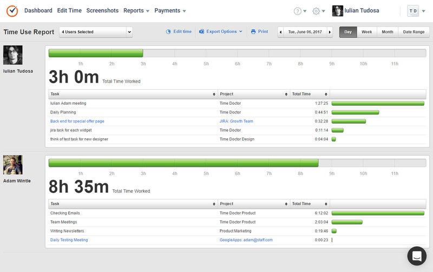Image resolution: width=433 pixels, height=272 pixels.
Task: Go to previous date arrow
Action: 280,32
